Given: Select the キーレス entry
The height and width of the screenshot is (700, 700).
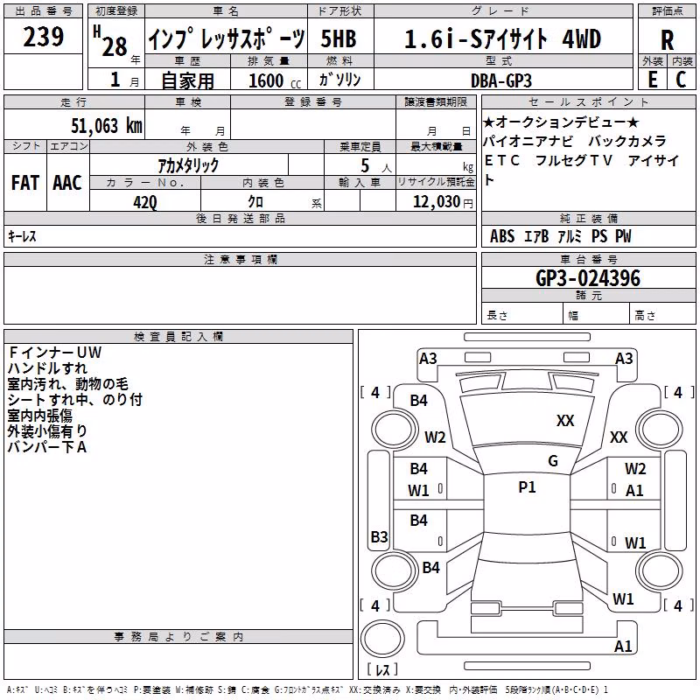Looking at the screenshot, I should pyautogui.click(x=22, y=236).
